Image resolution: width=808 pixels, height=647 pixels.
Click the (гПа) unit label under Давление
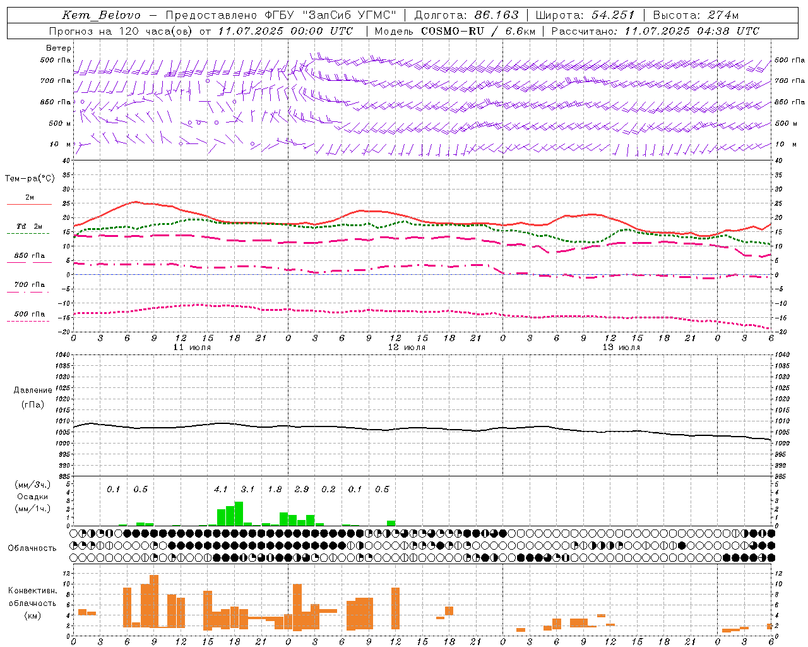[x=33, y=405]
